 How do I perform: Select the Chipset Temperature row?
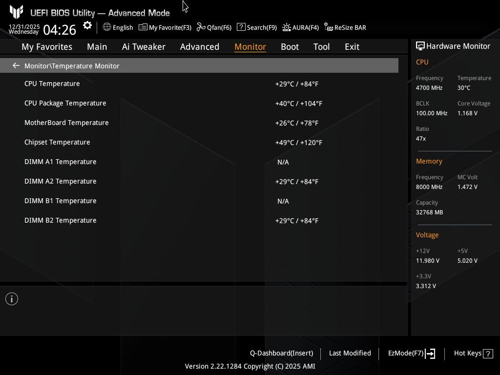click(x=57, y=142)
